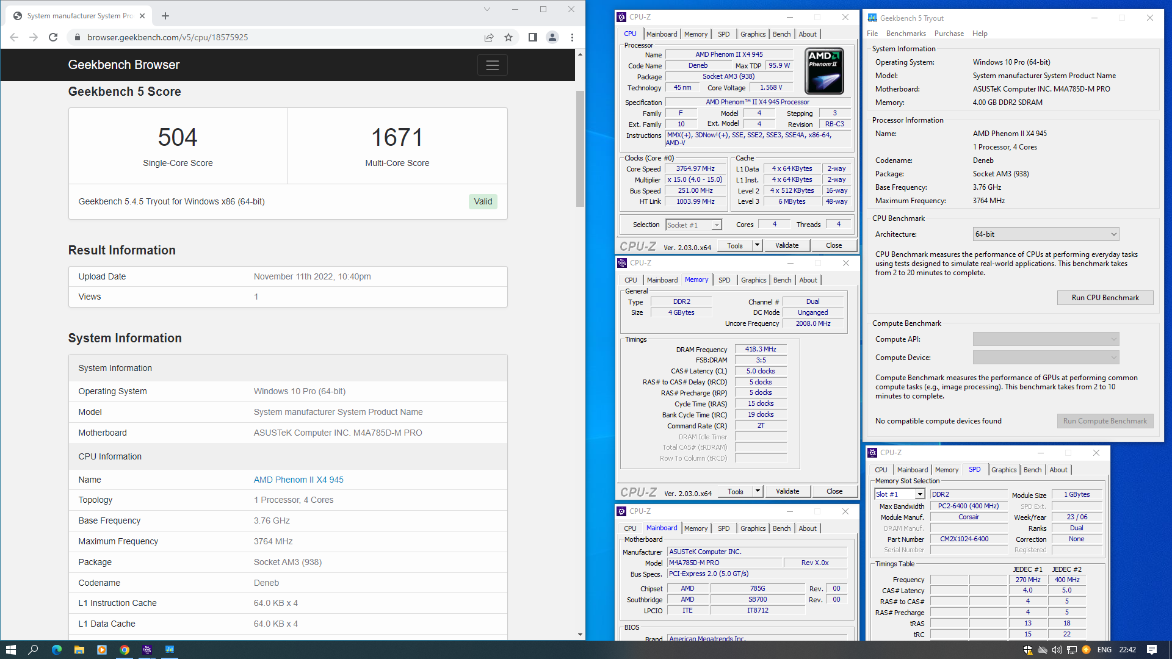Viewport: 1172px width, 659px height.
Task: Click the OneDrive cloud tray icon
Action: click(x=1043, y=650)
